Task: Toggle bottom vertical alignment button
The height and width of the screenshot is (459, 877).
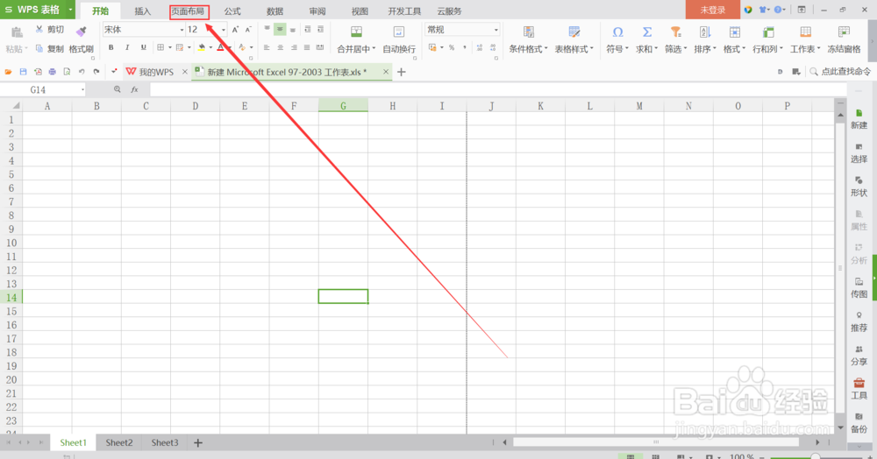Action: tap(293, 29)
